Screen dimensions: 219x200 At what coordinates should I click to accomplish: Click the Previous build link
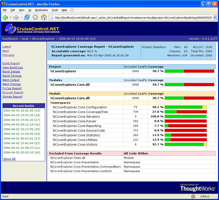(8, 55)
